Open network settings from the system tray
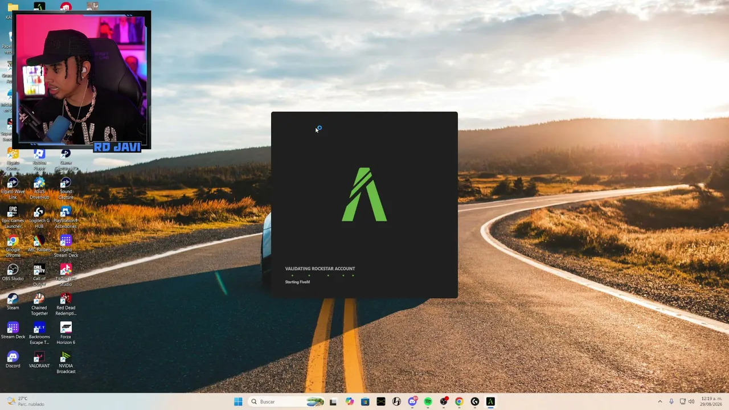 click(682, 401)
